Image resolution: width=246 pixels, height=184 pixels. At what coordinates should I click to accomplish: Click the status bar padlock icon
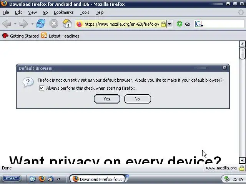click(x=242, y=168)
